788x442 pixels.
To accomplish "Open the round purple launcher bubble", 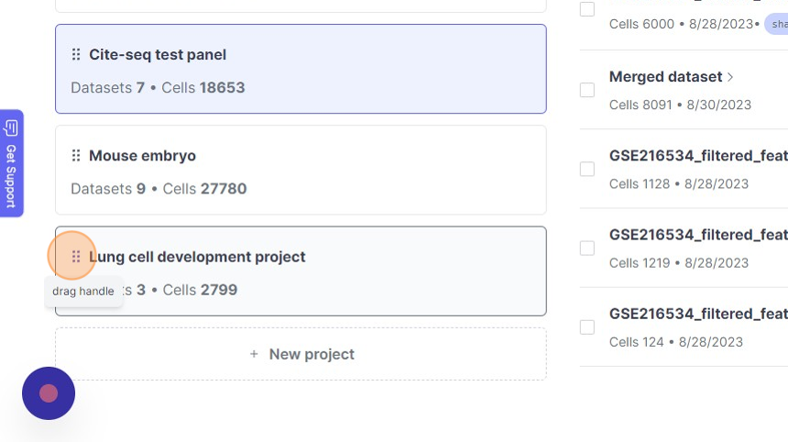I will (x=49, y=392).
